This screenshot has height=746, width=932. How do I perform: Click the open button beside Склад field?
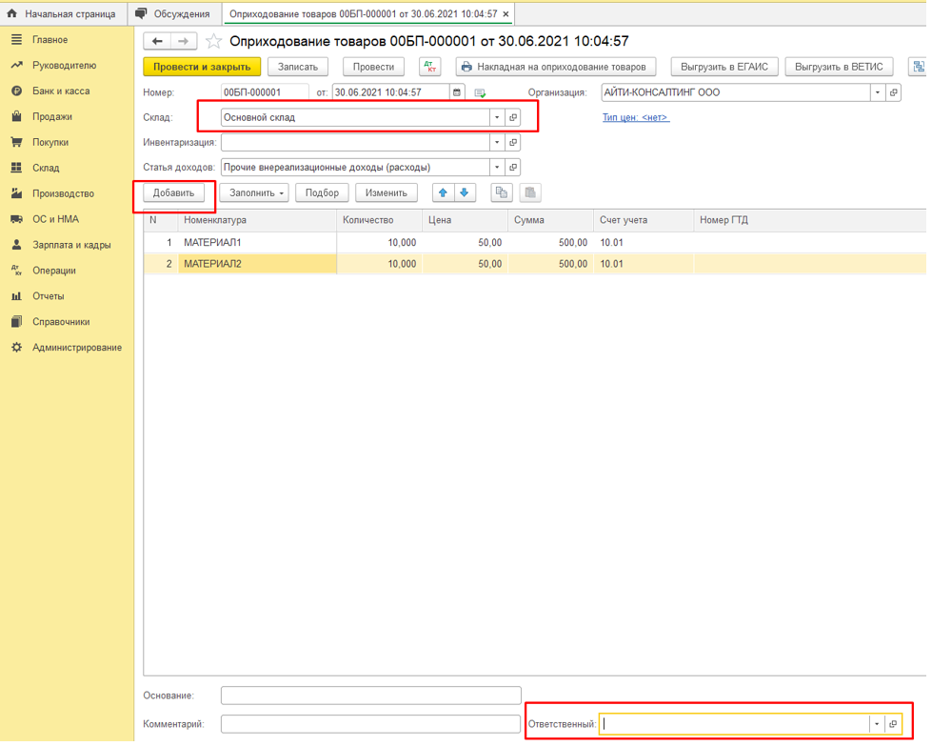click(513, 117)
